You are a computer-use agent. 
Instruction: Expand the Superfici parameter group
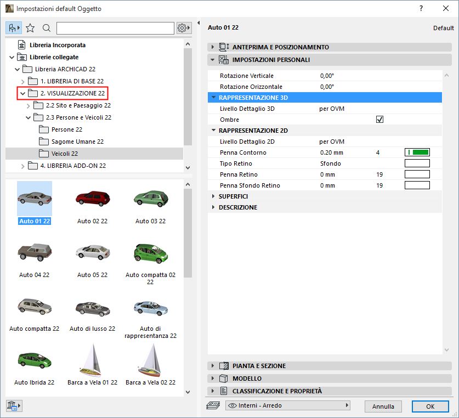click(233, 196)
